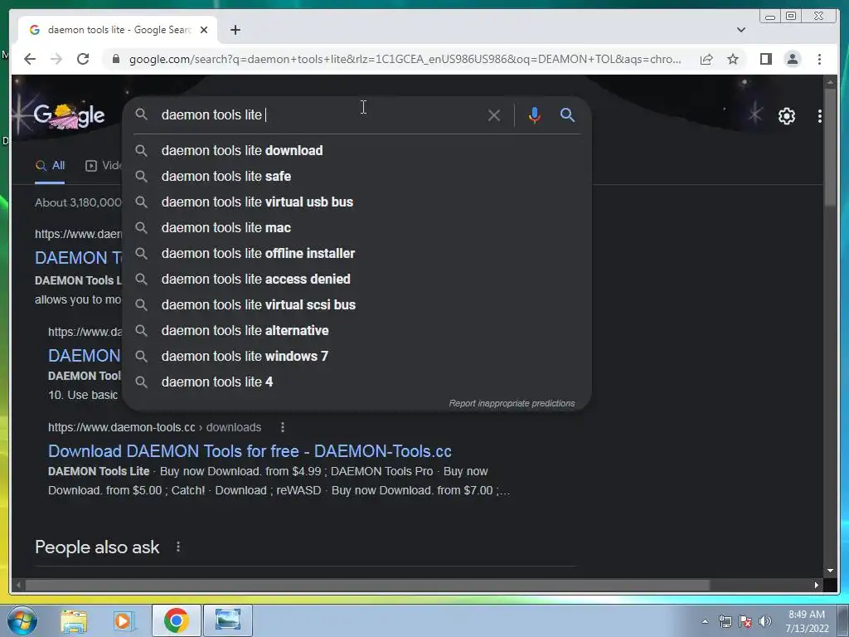Open People also ask options menu

(178, 547)
